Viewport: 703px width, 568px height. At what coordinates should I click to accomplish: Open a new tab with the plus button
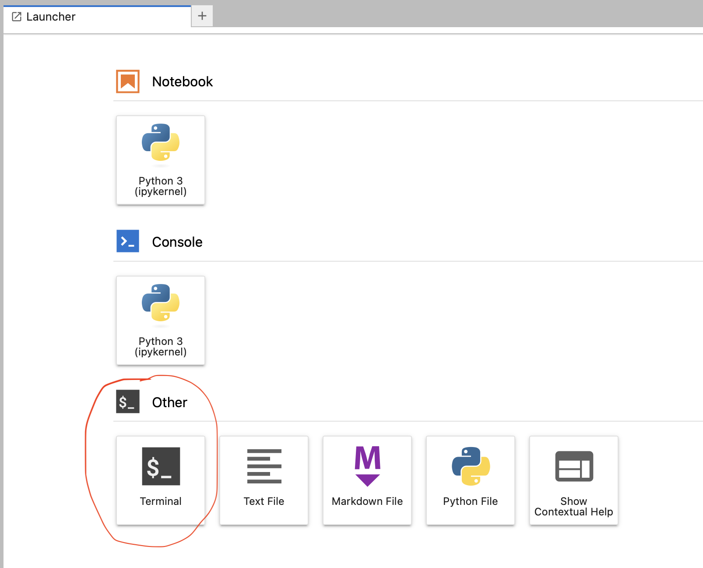[202, 16]
